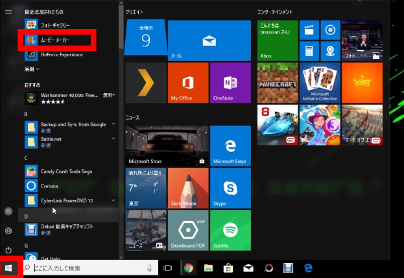Viewport: 404px width, 278px height.
Task: Open the My Office tile
Action: coord(188,83)
